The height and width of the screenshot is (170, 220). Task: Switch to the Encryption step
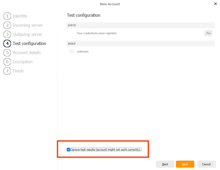click(23, 62)
